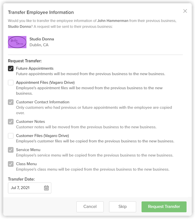Image resolution: width=195 pixels, height=219 pixels.
Task: Click the Future Appointments label
Action: point(35,68)
